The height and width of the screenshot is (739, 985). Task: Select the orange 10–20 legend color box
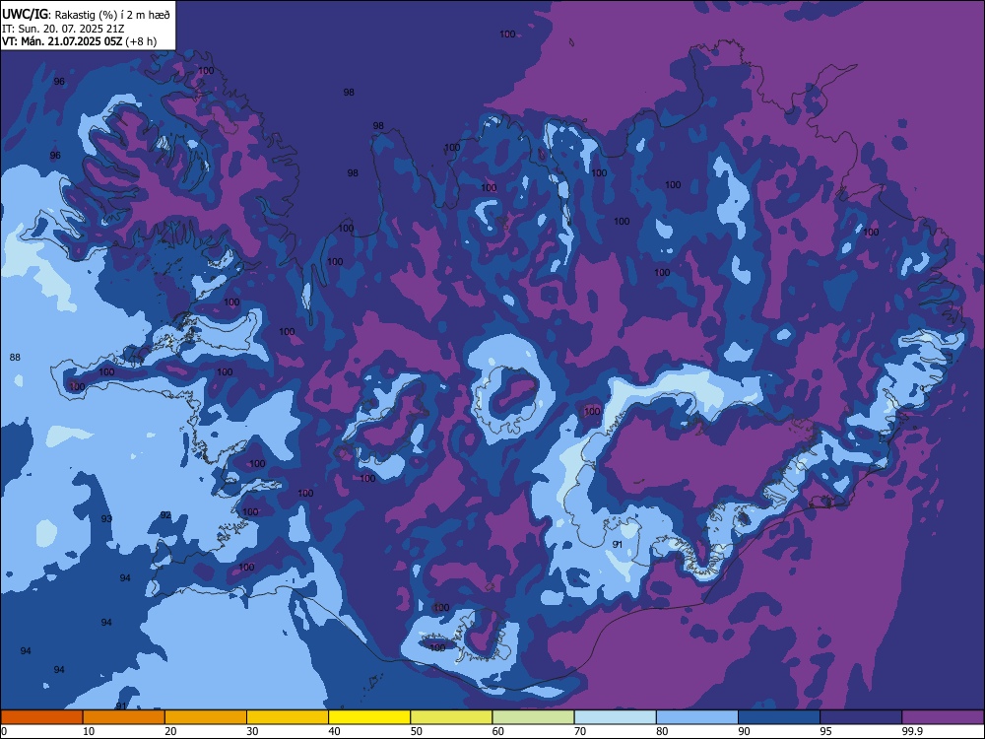(x=124, y=717)
